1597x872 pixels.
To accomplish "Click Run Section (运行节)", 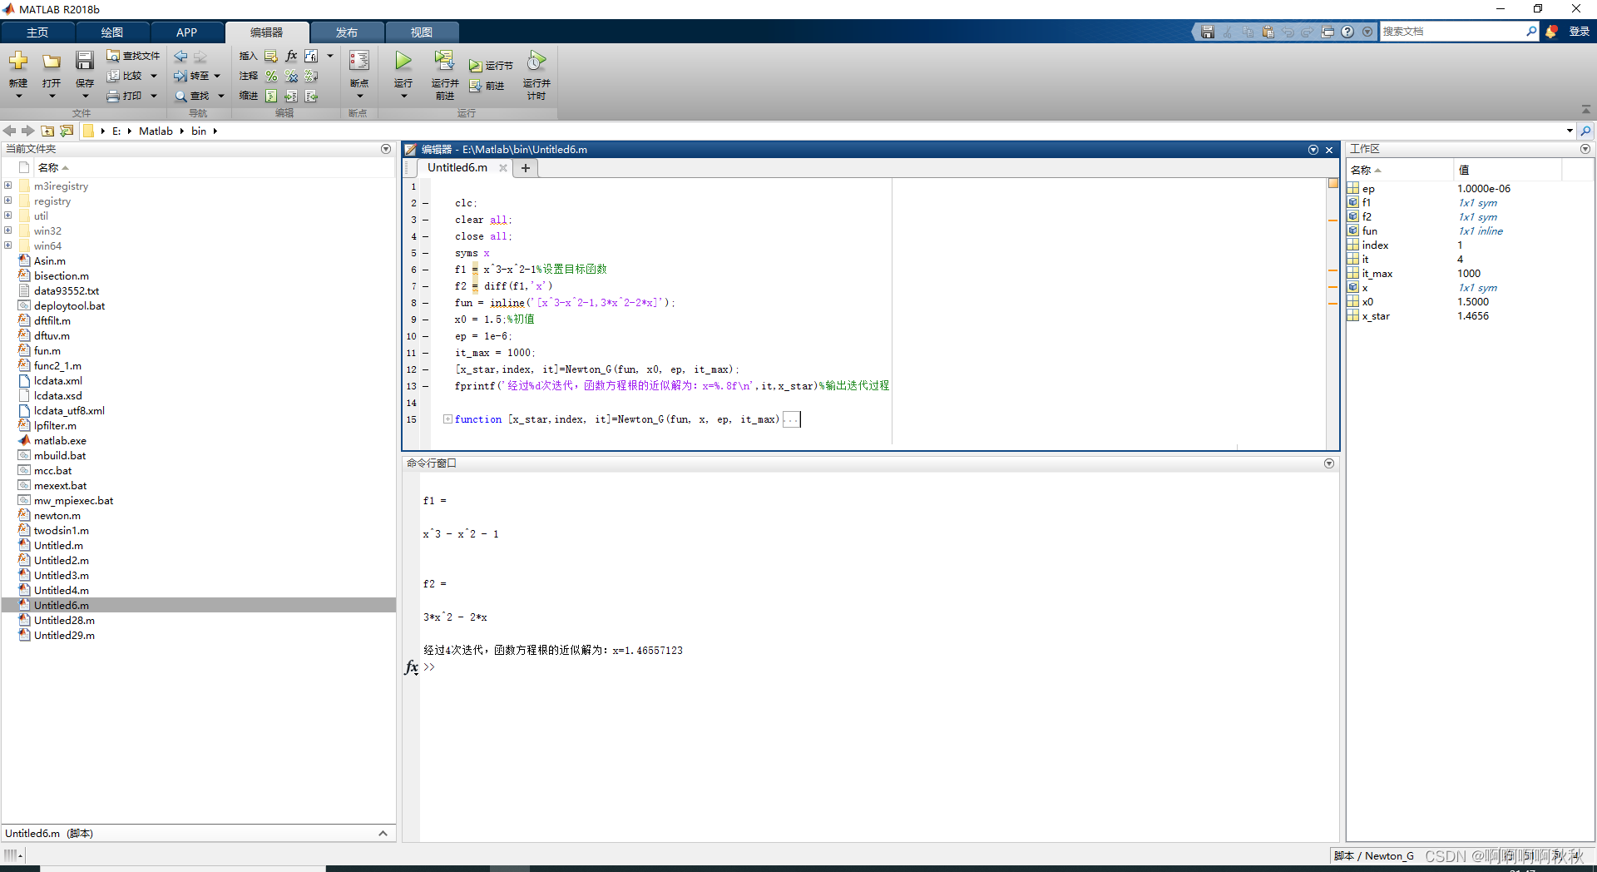I will 491,65.
